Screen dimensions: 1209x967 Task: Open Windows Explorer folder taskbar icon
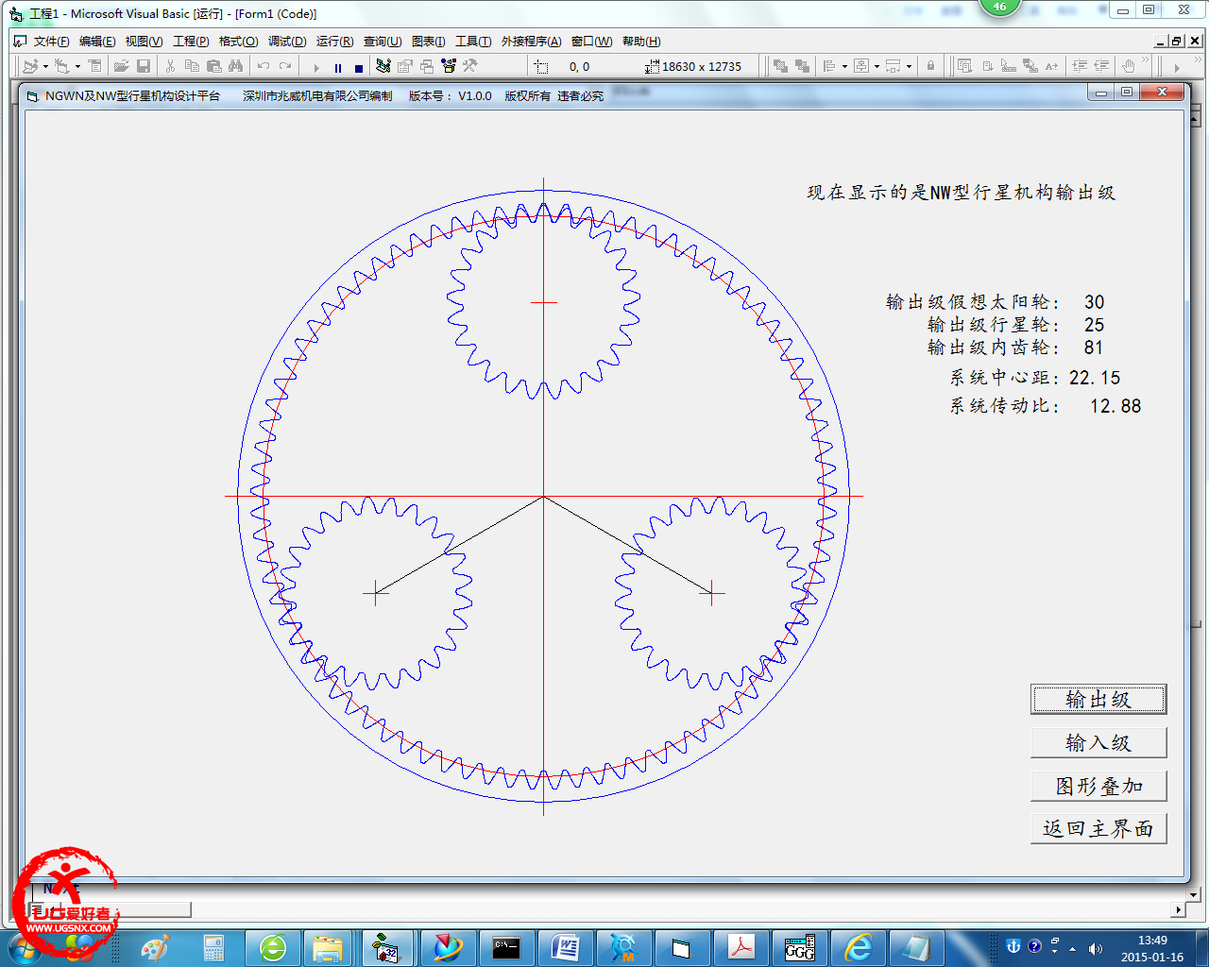pyautogui.click(x=328, y=947)
